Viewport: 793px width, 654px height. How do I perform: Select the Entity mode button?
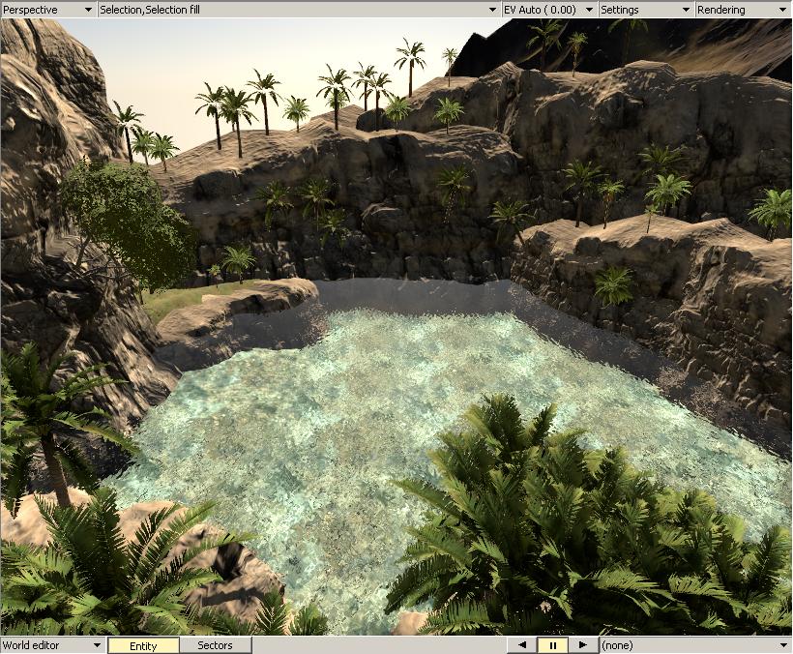click(144, 645)
